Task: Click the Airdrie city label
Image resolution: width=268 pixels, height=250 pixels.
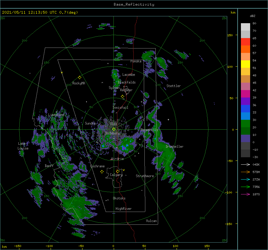Action: [x=117, y=159]
